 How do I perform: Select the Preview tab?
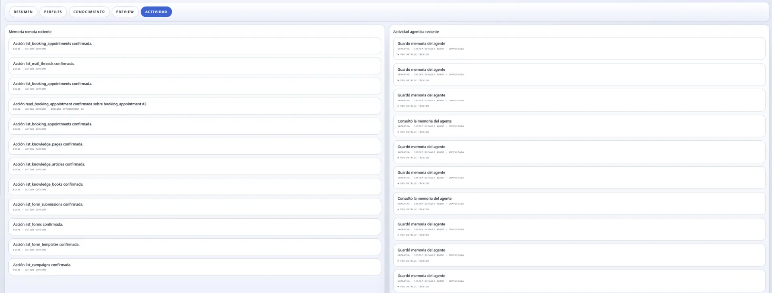point(125,12)
